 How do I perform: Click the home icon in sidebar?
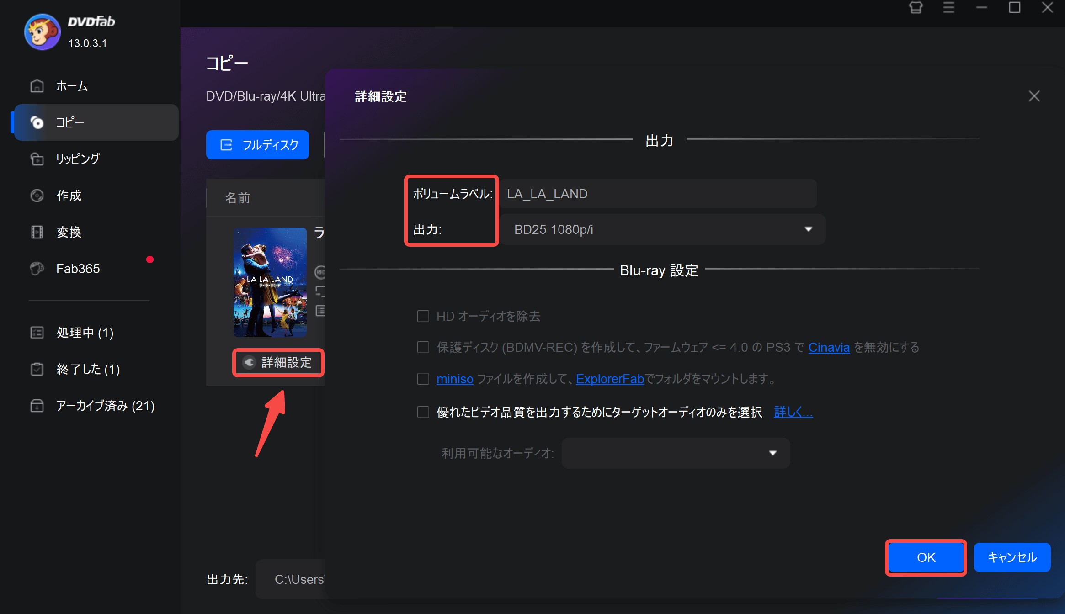(x=37, y=86)
